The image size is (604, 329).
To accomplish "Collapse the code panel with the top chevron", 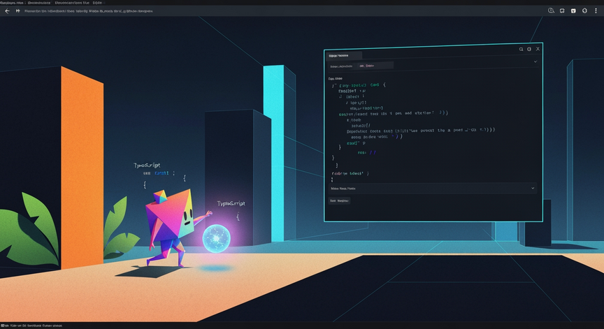I will coord(535,61).
